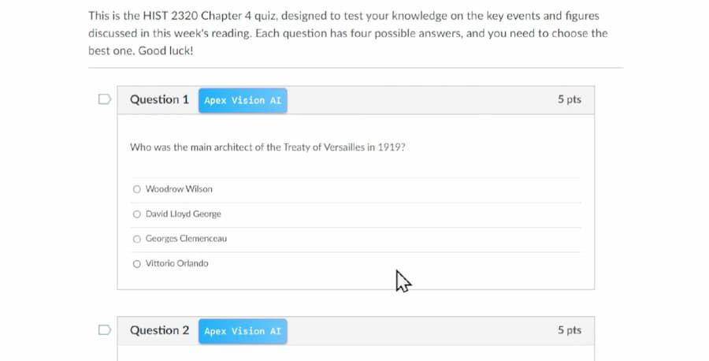Click the horizontal divider below the instructions
Viewport: 709px width, 361px height.
click(x=356, y=68)
